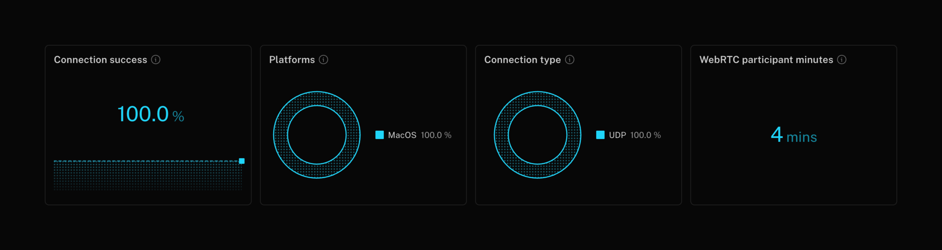Open the Platforms info tooltip icon
The height and width of the screenshot is (250, 942).
(323, 60)
